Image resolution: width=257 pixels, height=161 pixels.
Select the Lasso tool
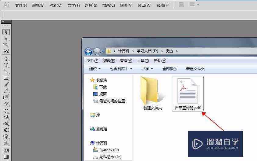6,51
